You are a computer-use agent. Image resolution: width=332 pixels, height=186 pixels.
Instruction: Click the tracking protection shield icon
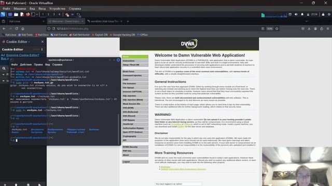[x=49, y=29]
